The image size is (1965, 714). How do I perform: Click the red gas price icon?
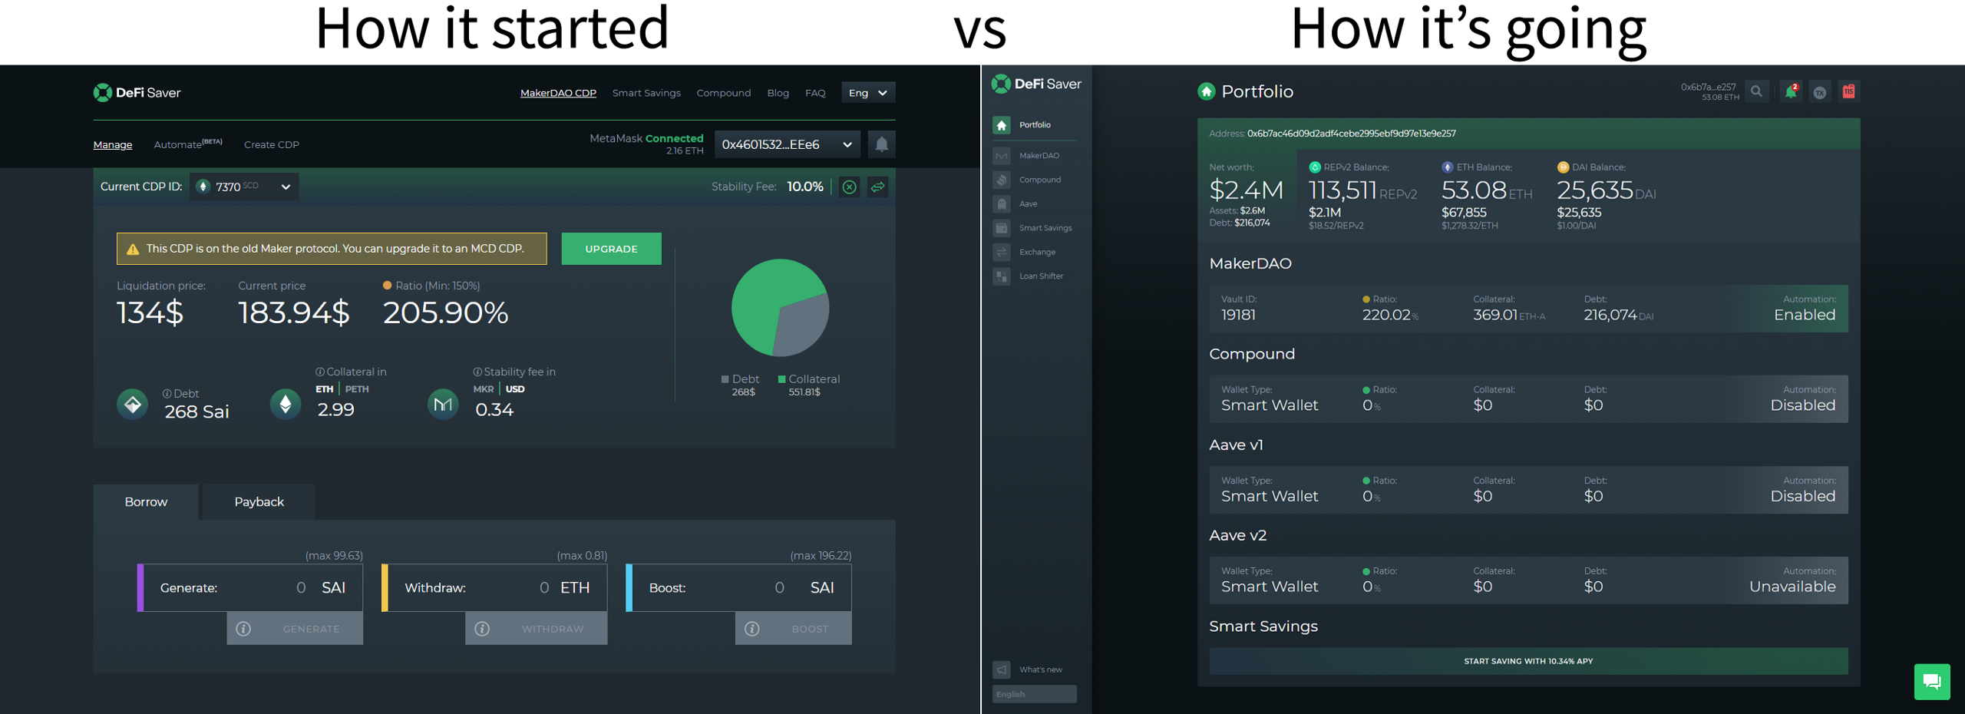pyautogui.click(x=1849, y=91)
